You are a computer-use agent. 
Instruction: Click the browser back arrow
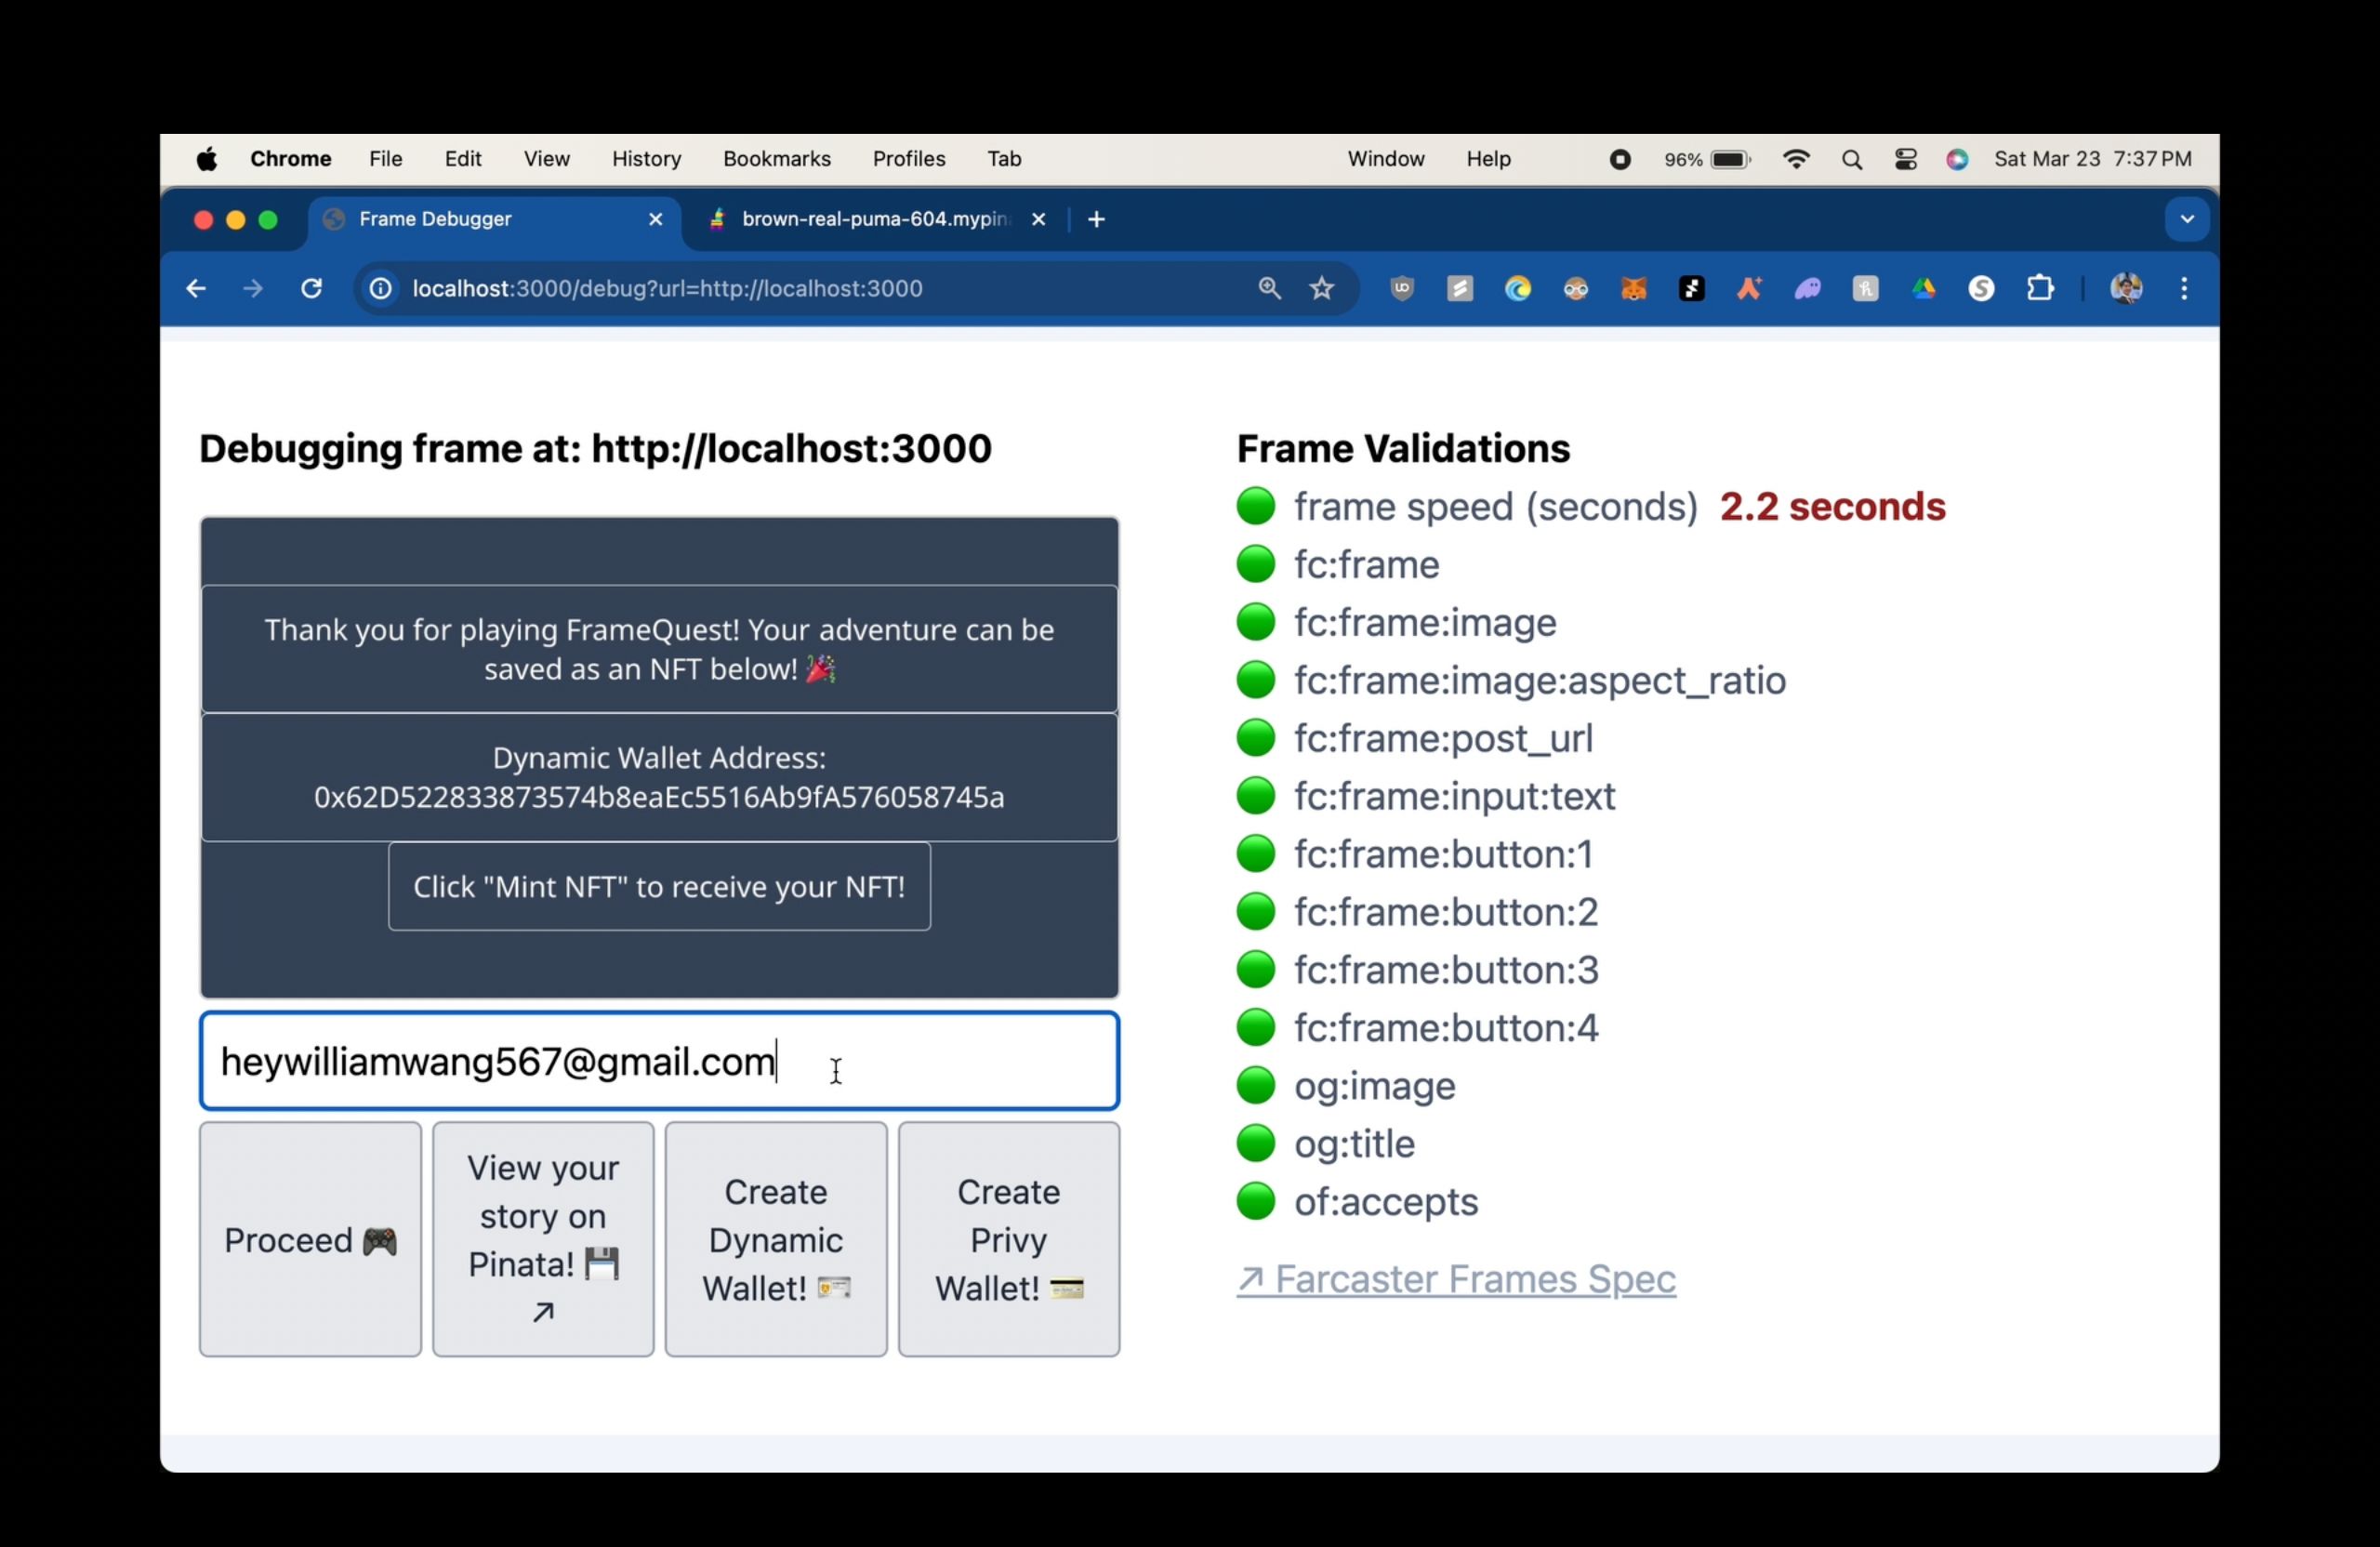196,289
